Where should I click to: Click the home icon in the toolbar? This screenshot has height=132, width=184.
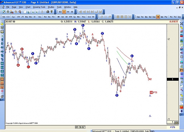(x=102, y=17)
